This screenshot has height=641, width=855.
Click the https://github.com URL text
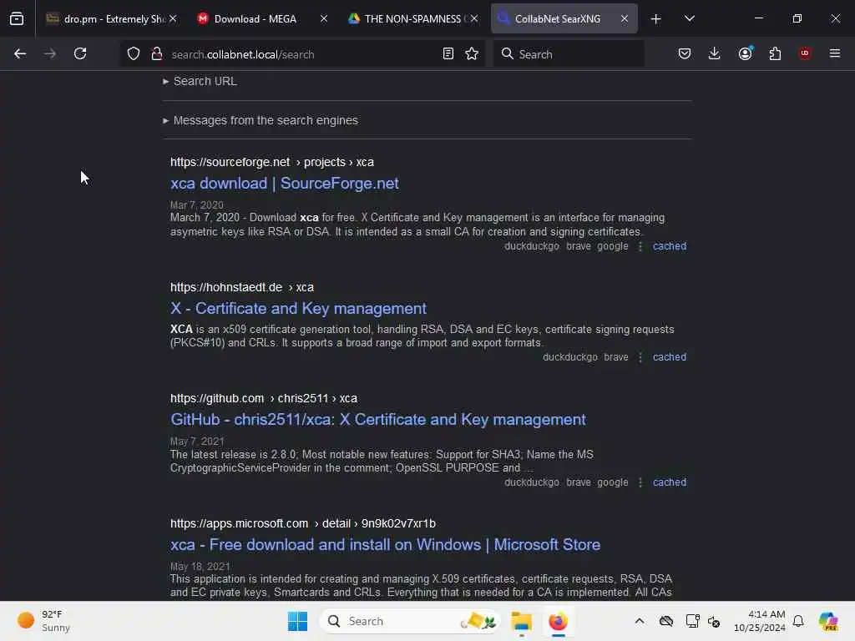point(216,398)
